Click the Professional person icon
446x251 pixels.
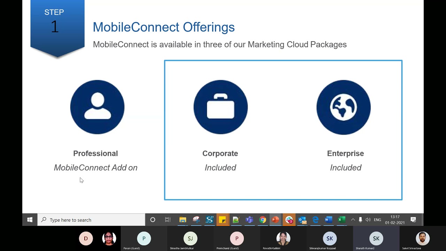point(97,107)
